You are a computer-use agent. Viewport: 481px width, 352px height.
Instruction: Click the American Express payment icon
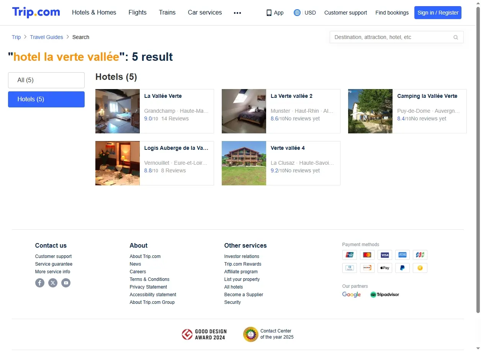point(402,255)
